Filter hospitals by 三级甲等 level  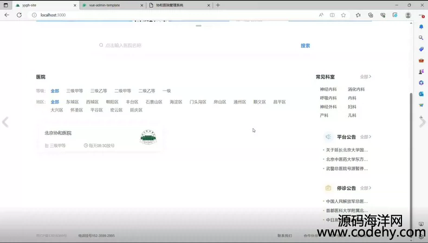tap(75, 91)
